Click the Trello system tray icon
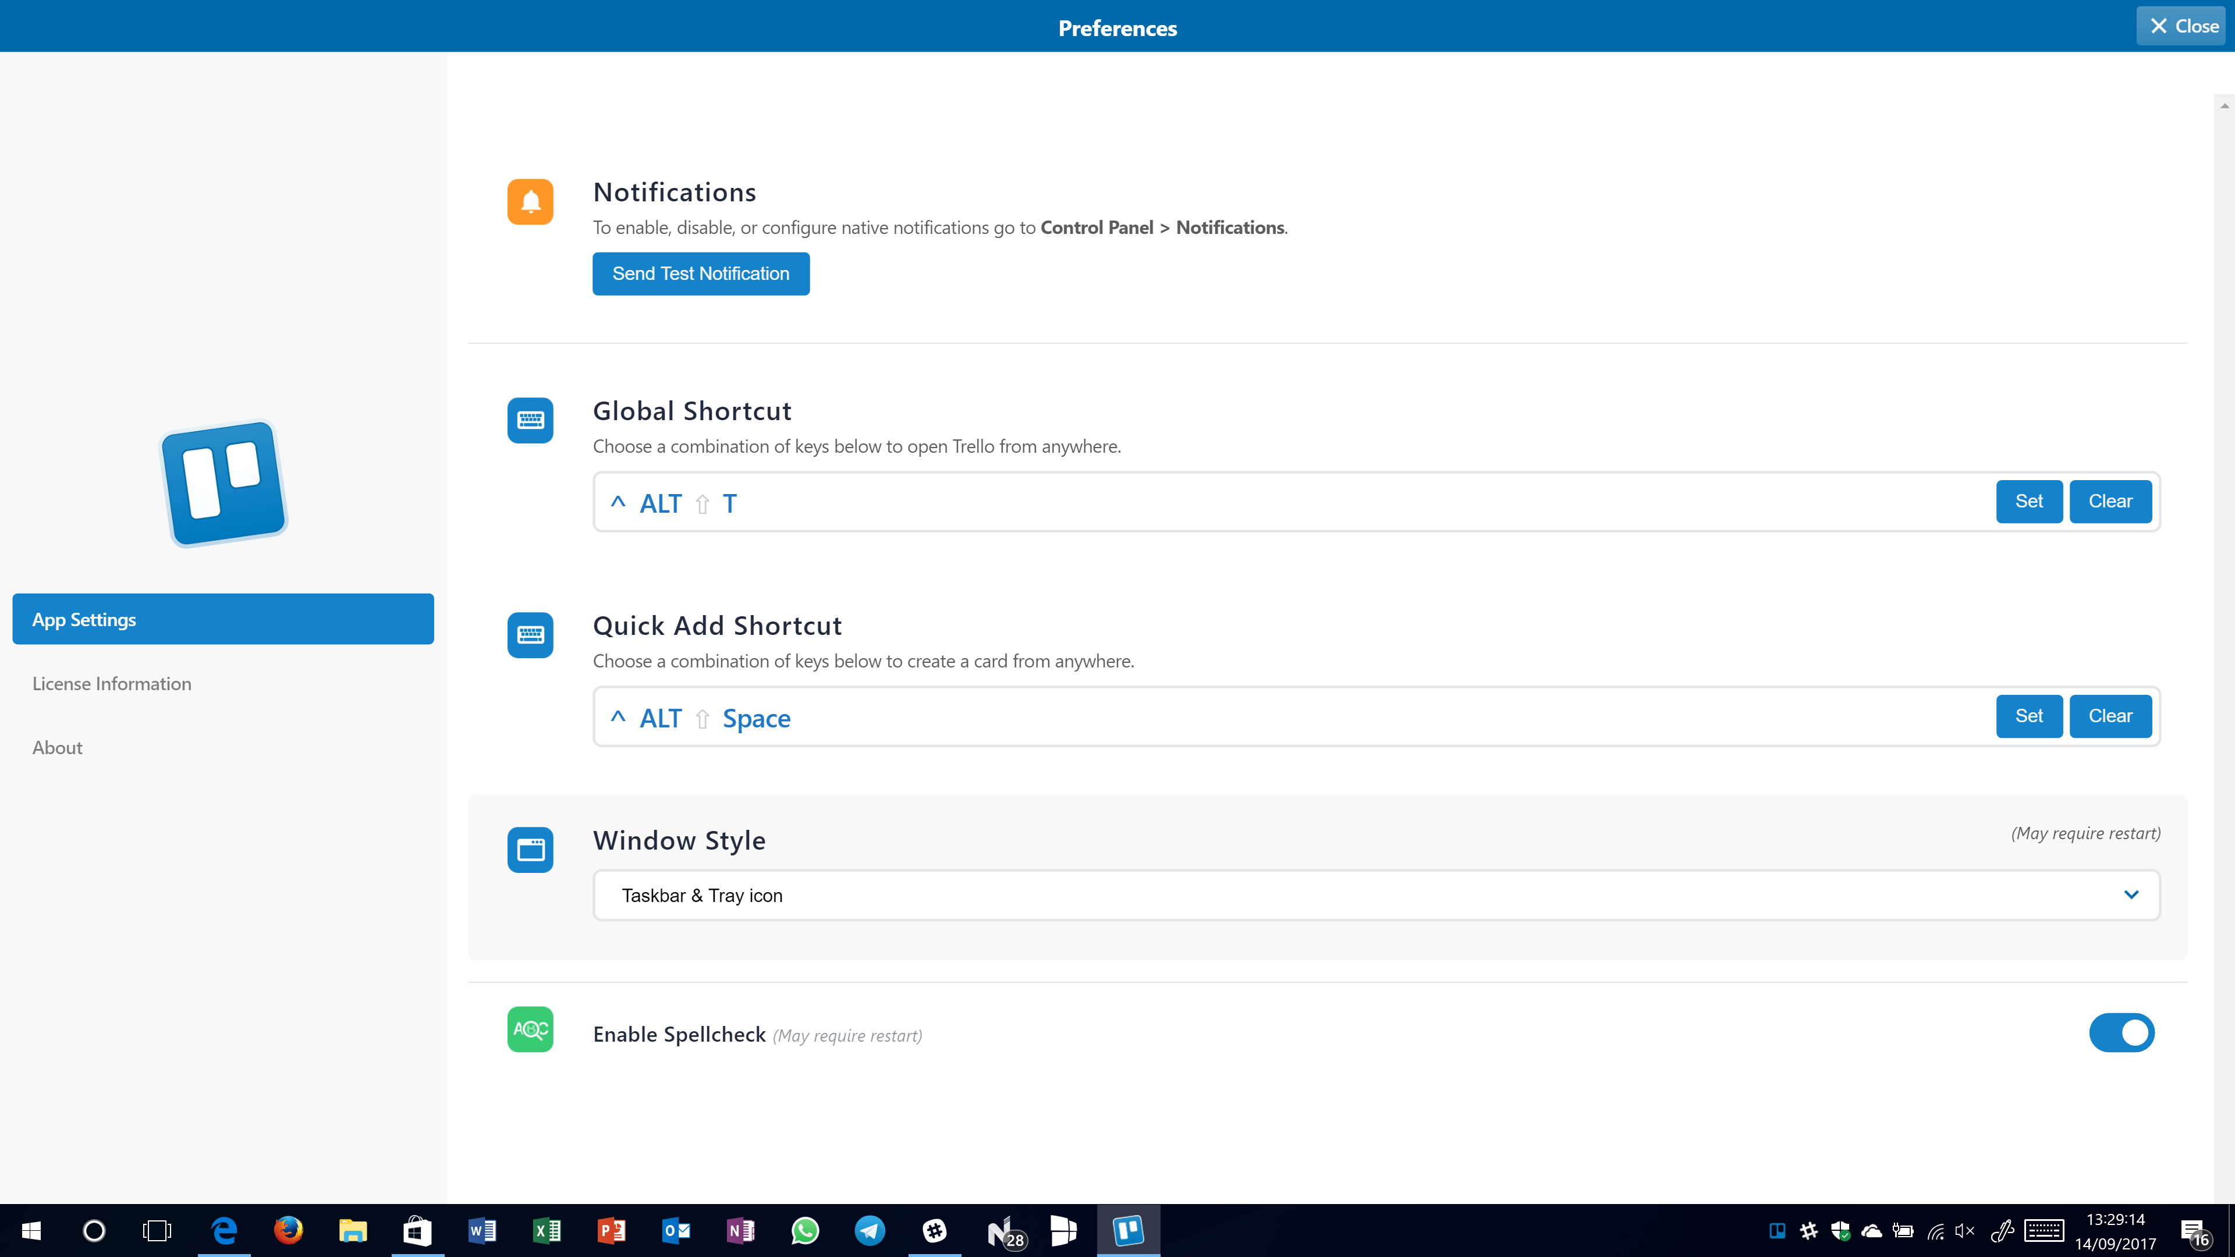This screenshot has height=1257, width=2235. click(1777, 1231)
